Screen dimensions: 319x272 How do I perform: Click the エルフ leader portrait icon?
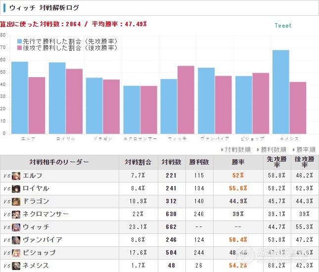click(x=16, y=176)
